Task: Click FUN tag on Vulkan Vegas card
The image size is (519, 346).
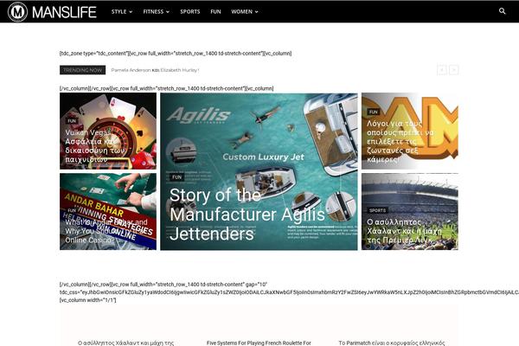Action: (72, 121)
